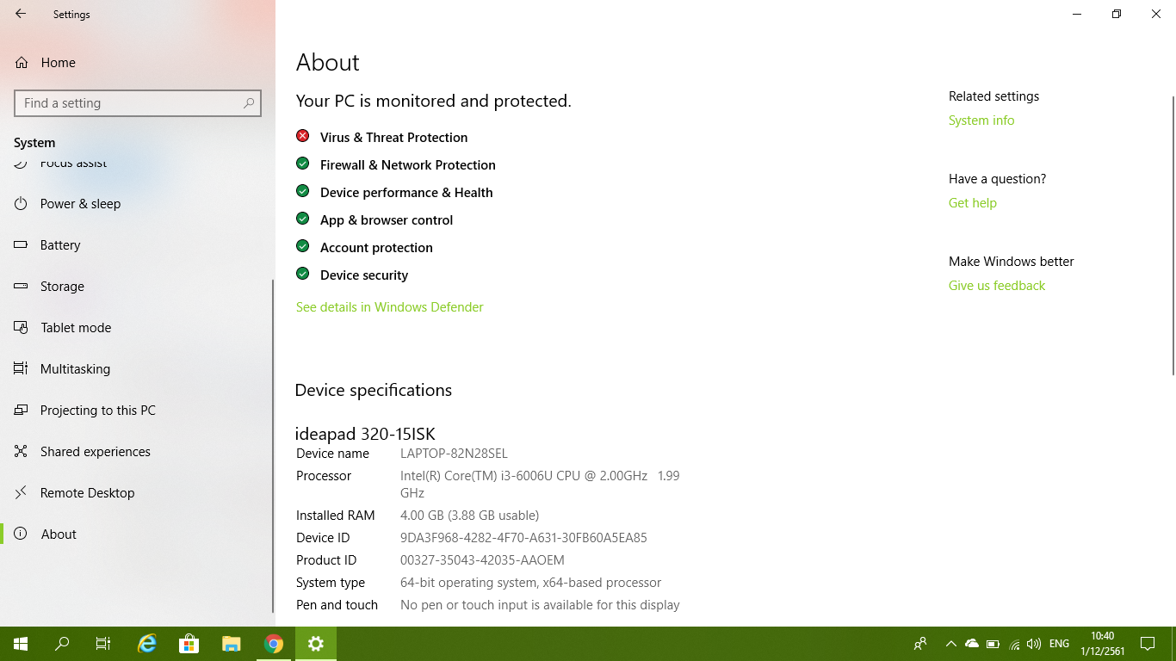Image resolution: width=1176 pixels, height=661 pixels.
Task: Click the ENG language indicator
Action: coord(1060,643)
